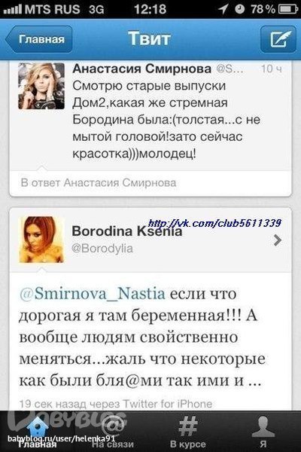Select the Я profile tab

click(x=263, y=432)
